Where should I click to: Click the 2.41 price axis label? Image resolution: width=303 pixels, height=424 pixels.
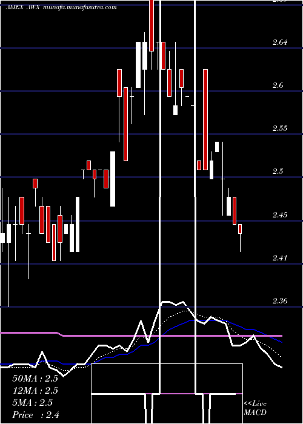click(x=280, y=257)
